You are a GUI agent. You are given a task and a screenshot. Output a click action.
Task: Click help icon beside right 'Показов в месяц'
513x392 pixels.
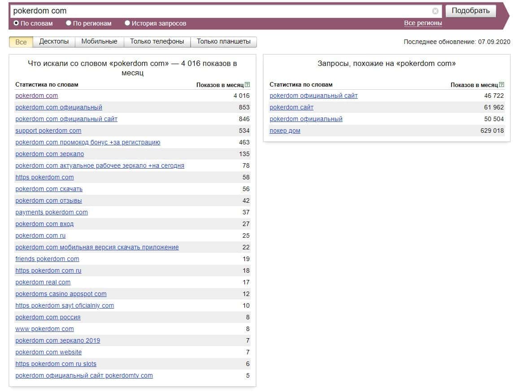click(502, 85)
